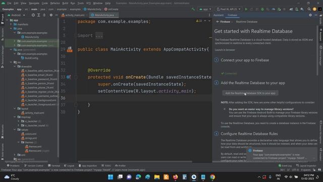
Task: Open editor tabs more options menu
Action: 209,15
